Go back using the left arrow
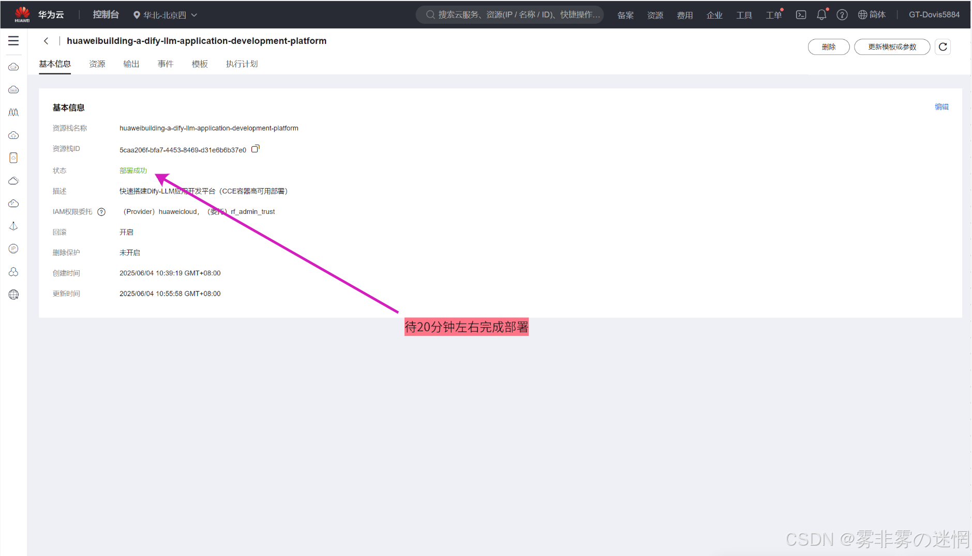The image size is (972, 556). click(x=46, y=41)
